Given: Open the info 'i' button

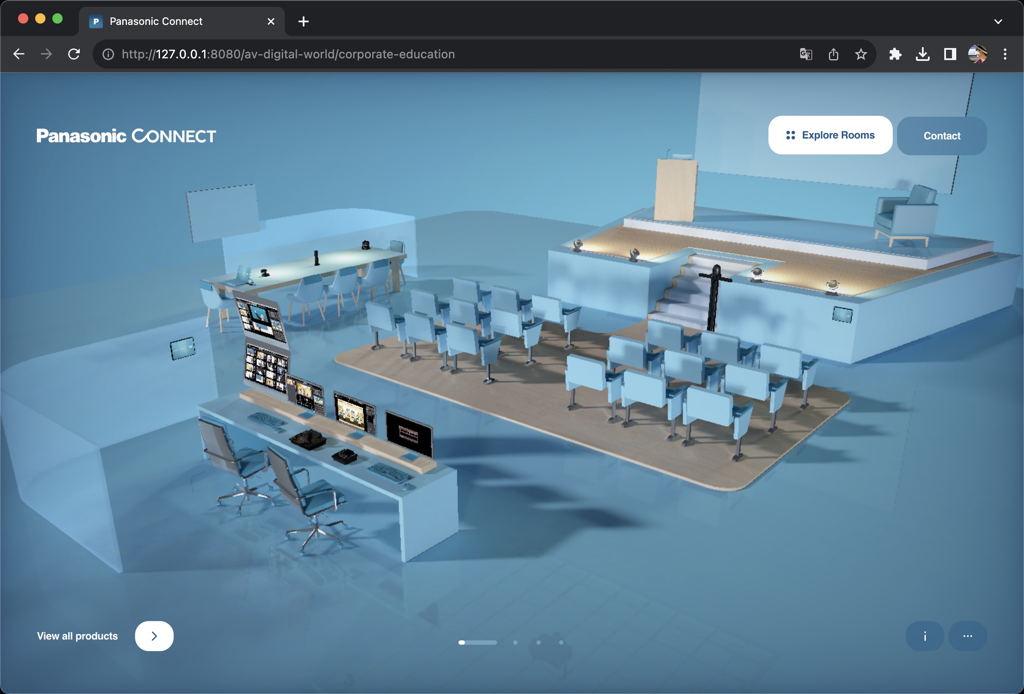Looking at the screenshot, I should point(925,636).
